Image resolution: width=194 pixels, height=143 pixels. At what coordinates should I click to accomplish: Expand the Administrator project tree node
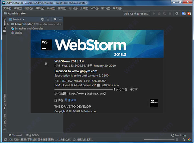pos(8,24)
